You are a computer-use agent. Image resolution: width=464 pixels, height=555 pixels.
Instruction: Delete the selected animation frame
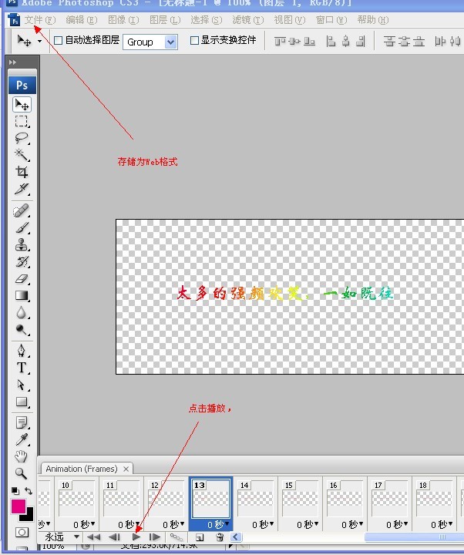coord(220,537)
